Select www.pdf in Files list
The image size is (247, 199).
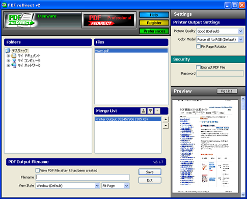(x=131, y=51)
